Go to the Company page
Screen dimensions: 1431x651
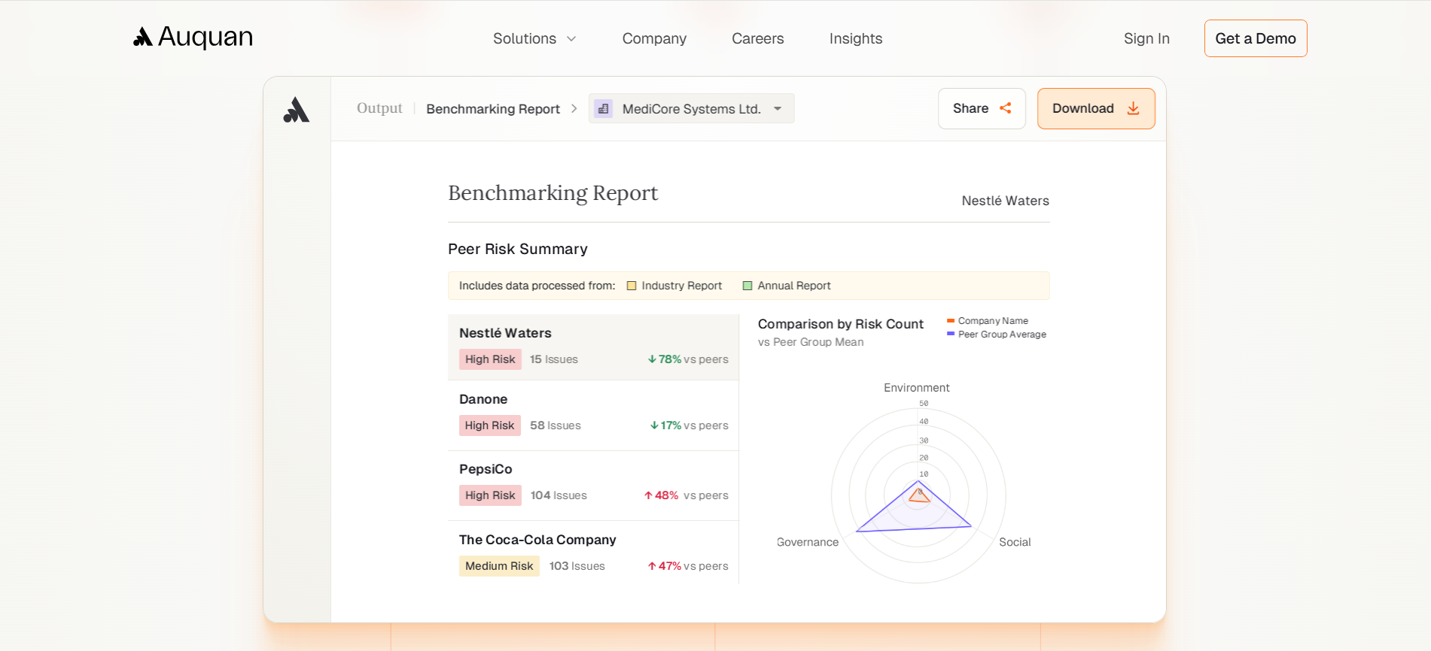tap(654, 38)
